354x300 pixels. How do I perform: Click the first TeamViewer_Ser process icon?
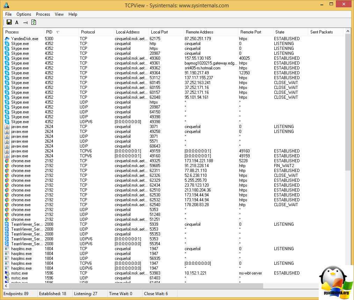point(7,224)
